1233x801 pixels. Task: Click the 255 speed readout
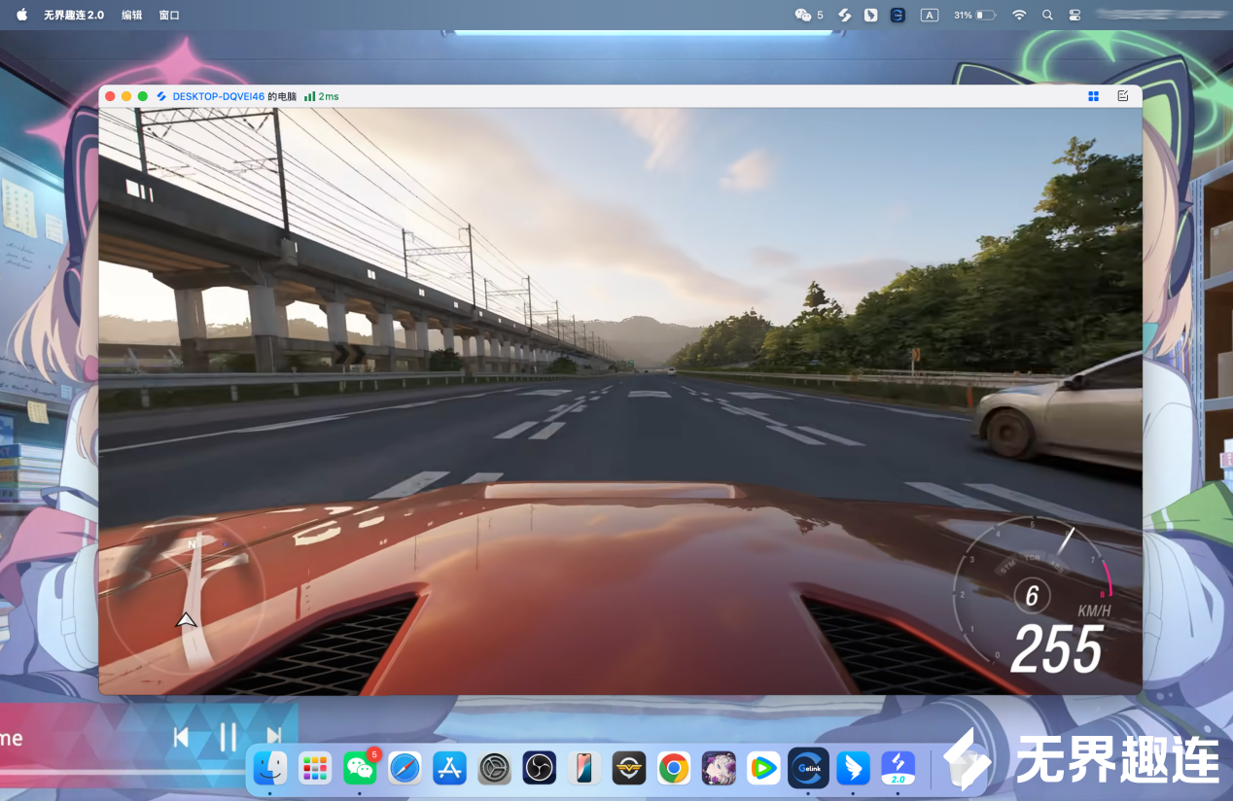point(1057,649)
